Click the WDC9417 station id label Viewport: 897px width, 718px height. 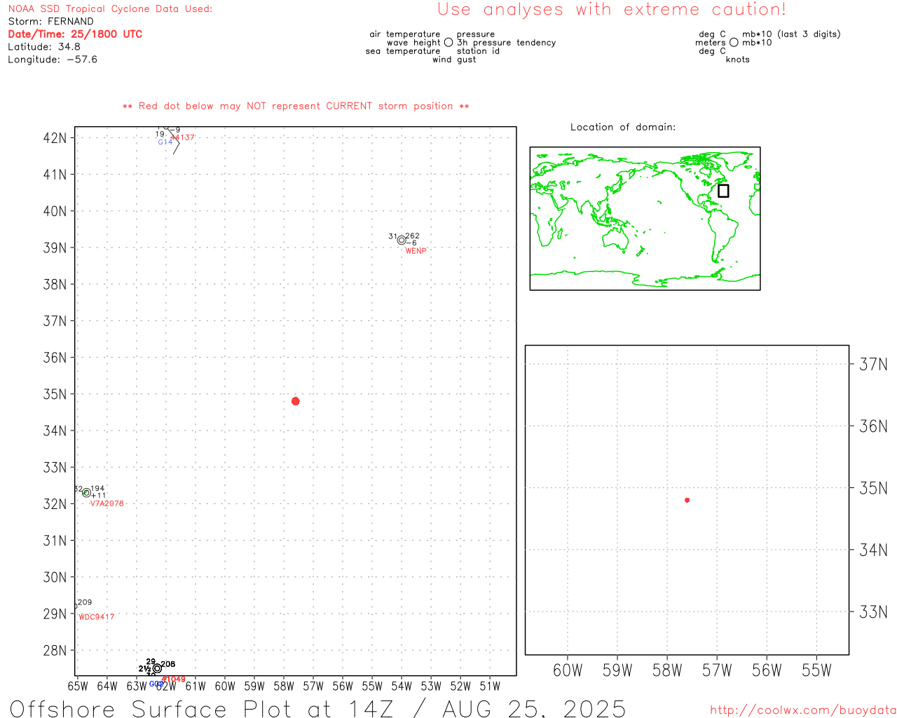96,617
